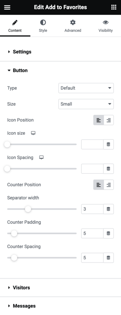
Task: Open the widgets grid icon
Action: [x=114, y=7]
